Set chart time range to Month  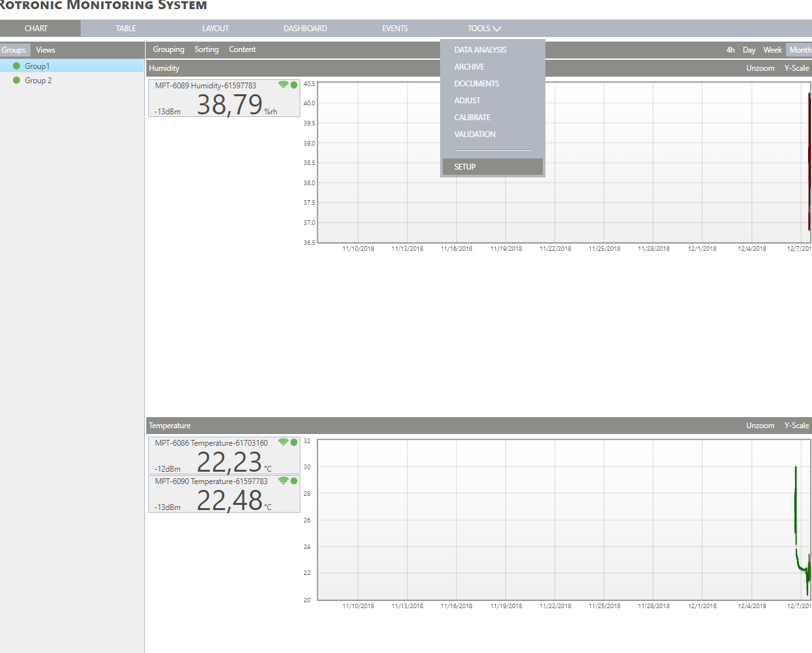(800, 50)
